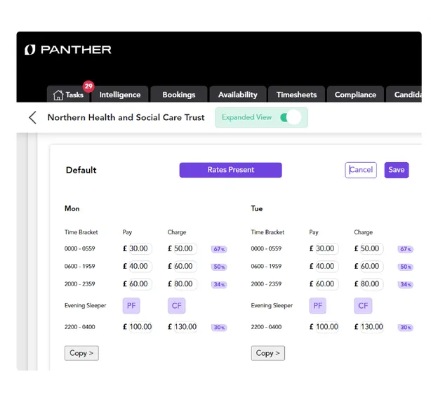Click Tuesday 2000 - 2359 time bracket
Image resolution: width=431 pixels, height=400 pixels.
pyautogui.click(x=266, y=284)
